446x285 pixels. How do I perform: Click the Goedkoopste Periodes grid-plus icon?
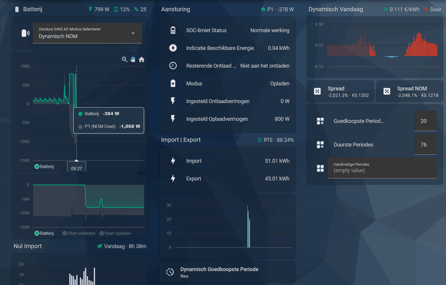(x=320, y=121)
